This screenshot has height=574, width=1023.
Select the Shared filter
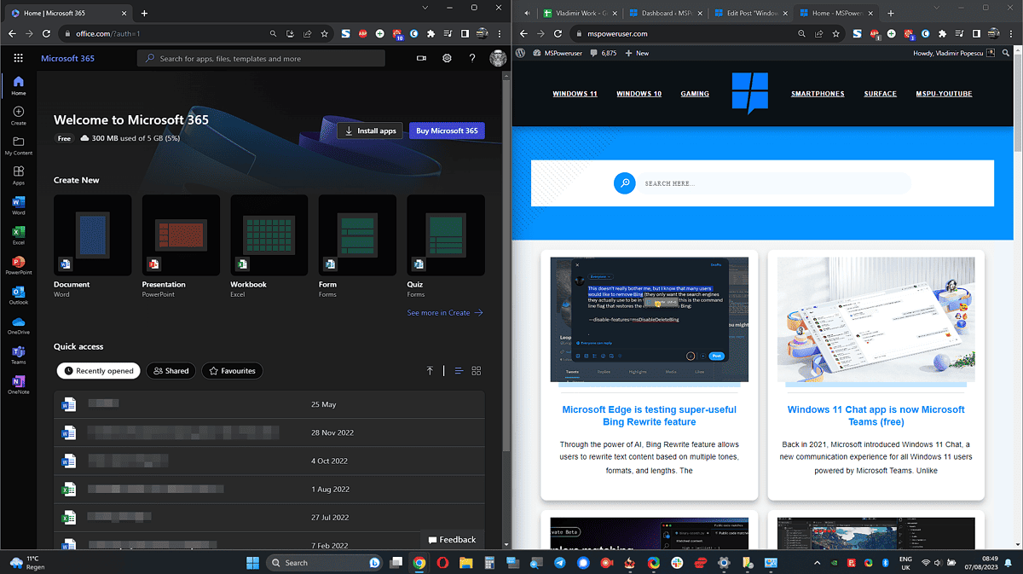170,371
